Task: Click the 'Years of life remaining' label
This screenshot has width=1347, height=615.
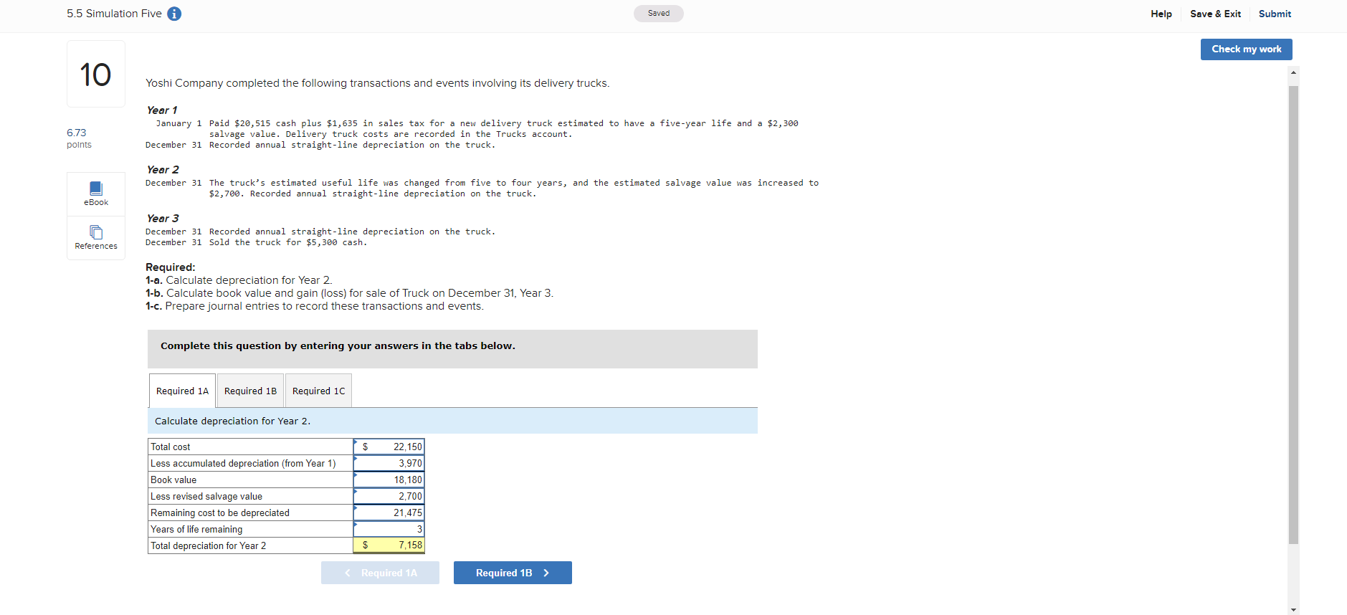Action: tap(196, 529)
